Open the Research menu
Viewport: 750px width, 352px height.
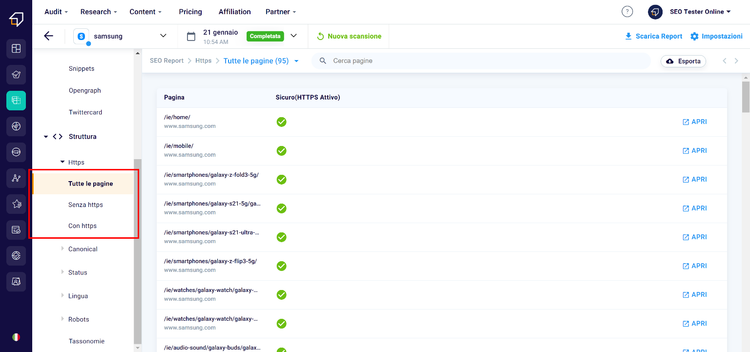99,12
